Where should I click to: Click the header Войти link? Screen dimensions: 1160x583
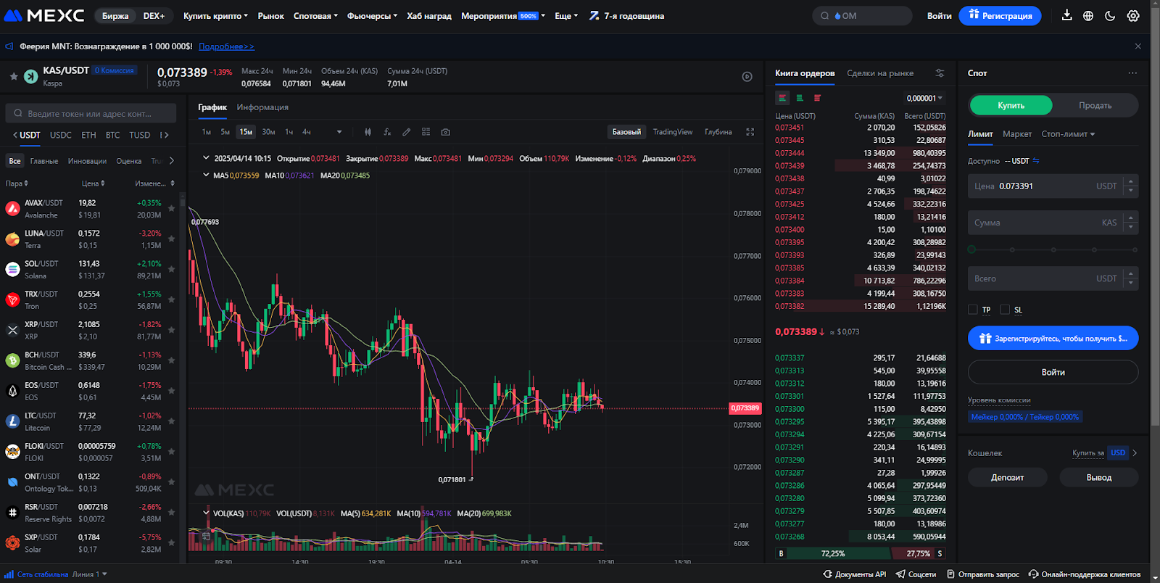point(939,16)
